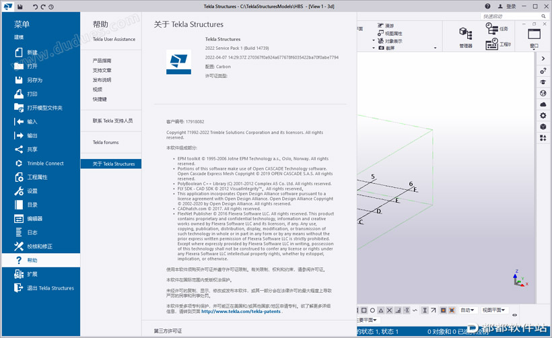Viewport: 552px width, 338px height.
Task: Click the 新建 (New) menu entry
Action: pos(41,53)
